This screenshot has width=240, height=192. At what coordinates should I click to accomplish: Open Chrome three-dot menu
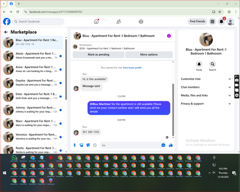click(x=236, y=12)
